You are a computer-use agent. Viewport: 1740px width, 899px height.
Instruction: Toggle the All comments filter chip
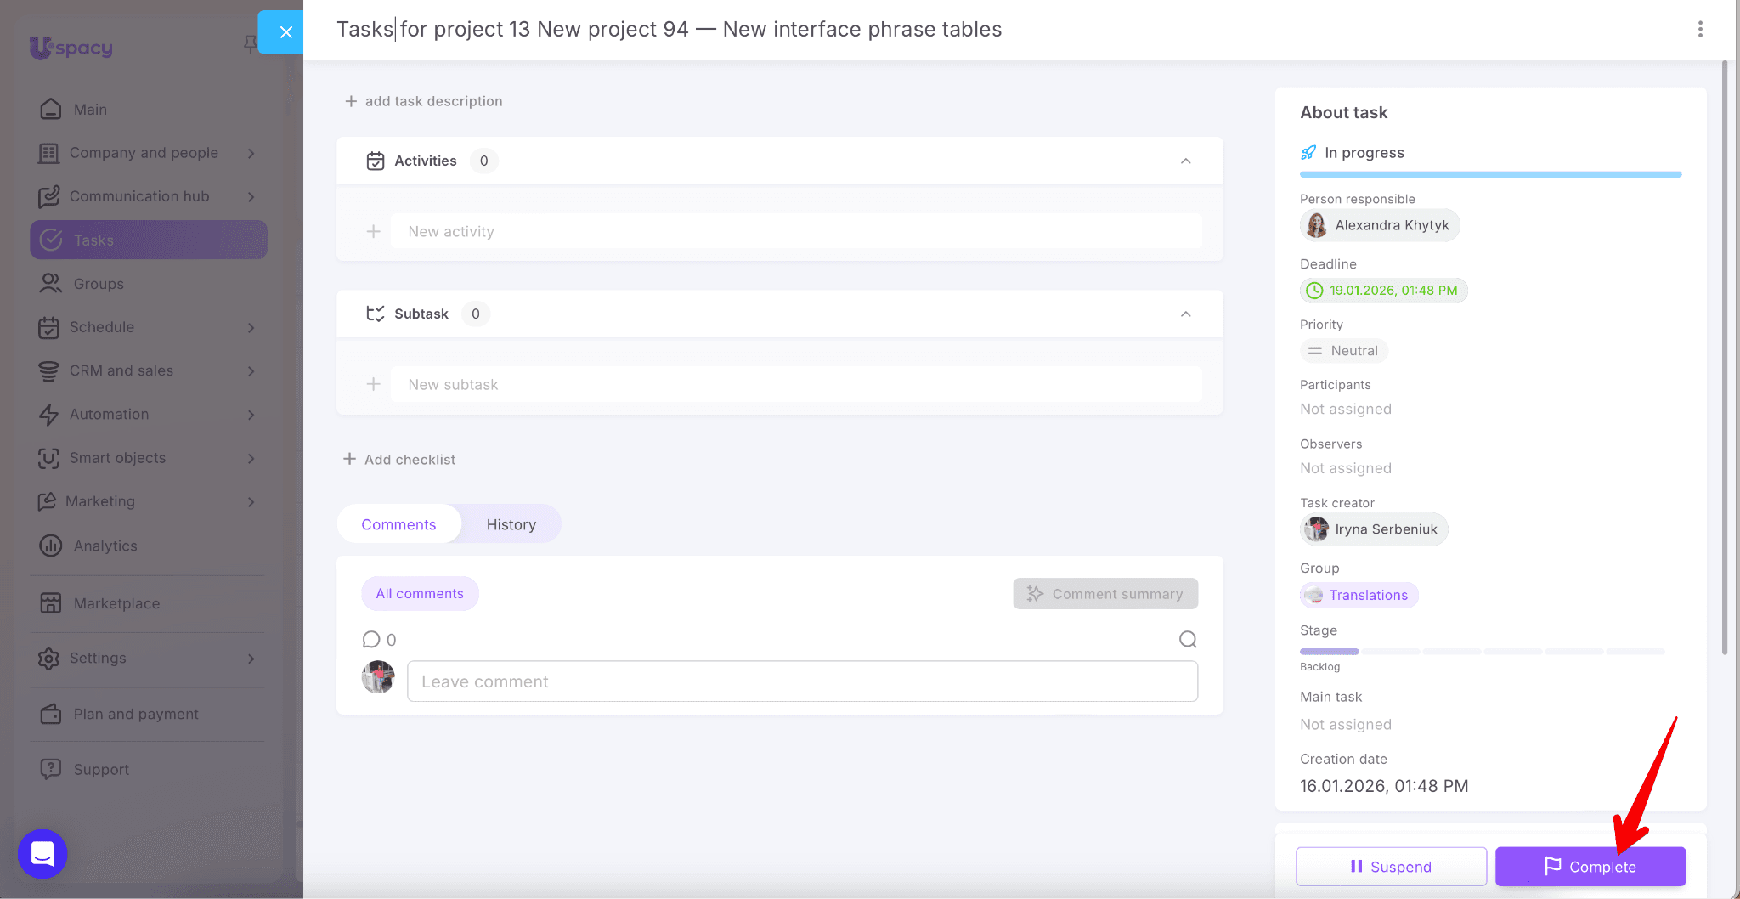point(420,594)
